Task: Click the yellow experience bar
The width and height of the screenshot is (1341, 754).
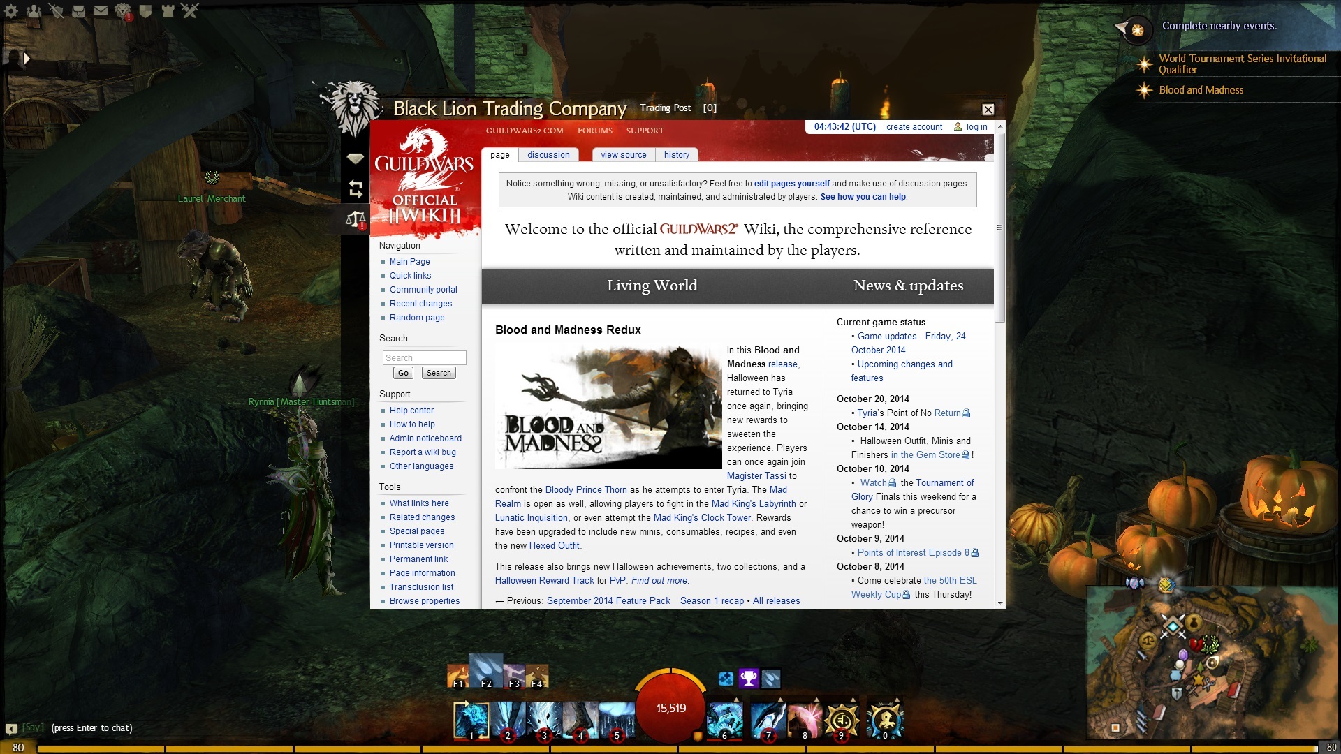Action: pyautogui.click(x=677, y=749)
